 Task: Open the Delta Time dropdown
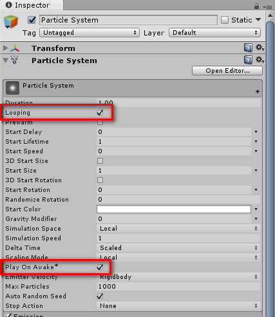coord(178,248)
